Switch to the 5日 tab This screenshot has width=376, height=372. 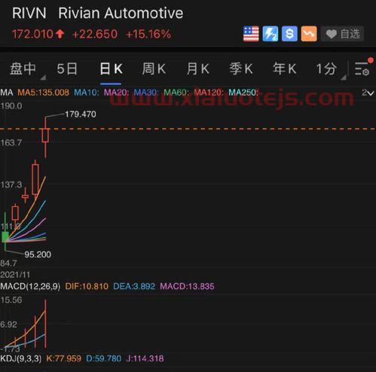pyautogui.click(x=67, y=69)
